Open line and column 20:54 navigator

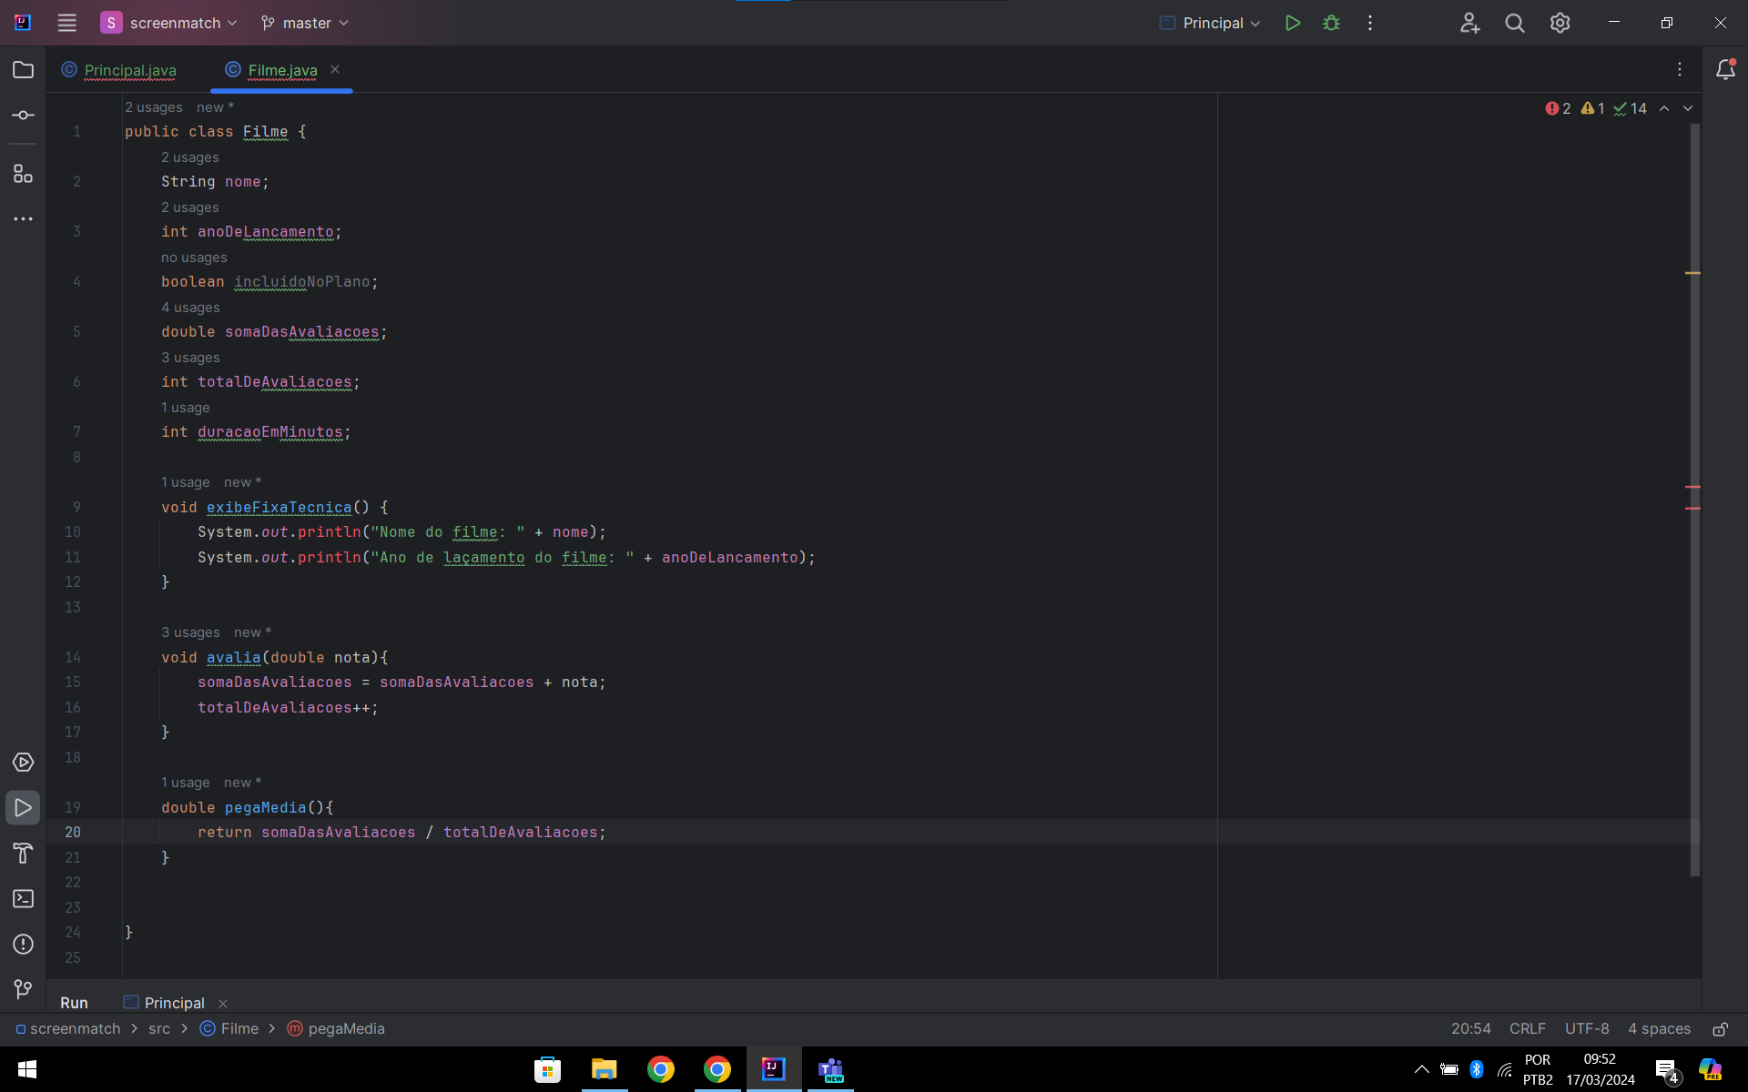pos(1470,1028)
